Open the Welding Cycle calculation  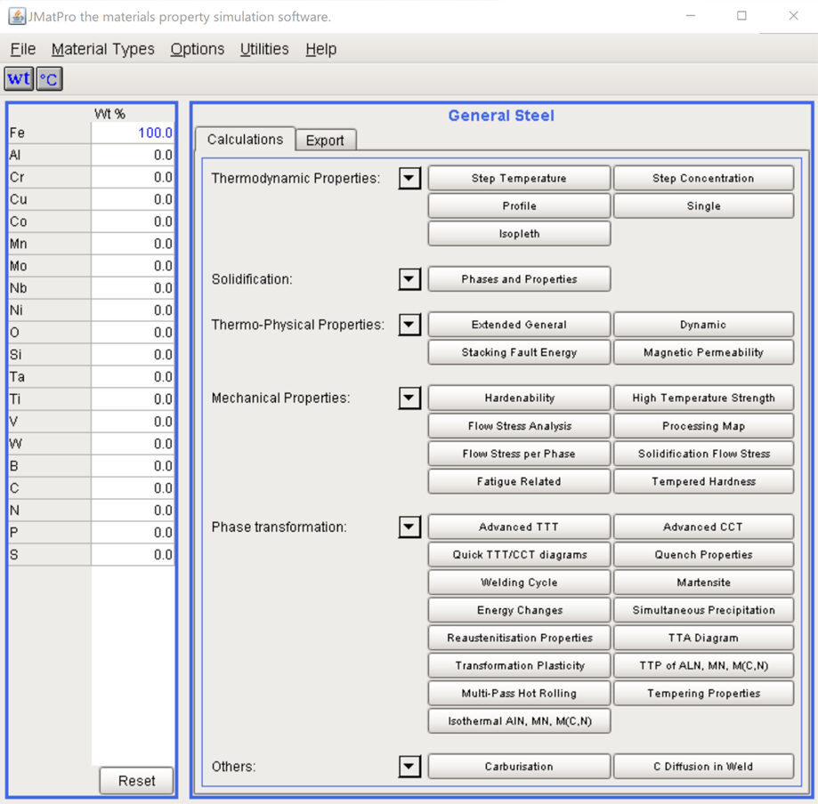[x=519, y=583]
